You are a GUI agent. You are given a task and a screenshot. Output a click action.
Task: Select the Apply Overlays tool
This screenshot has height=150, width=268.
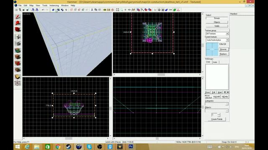tap(18, 70)
